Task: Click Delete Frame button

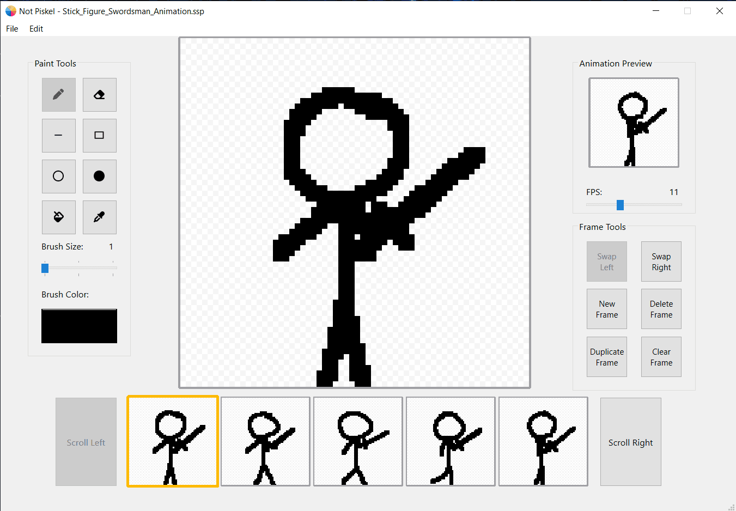Action: (x=661, y=309)
